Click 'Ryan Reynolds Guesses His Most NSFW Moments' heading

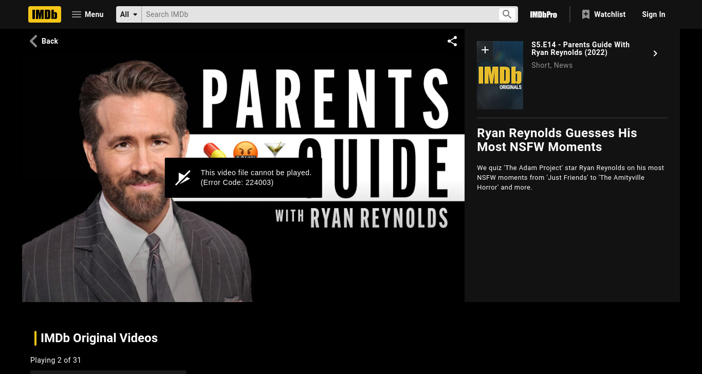click(557, 140)
